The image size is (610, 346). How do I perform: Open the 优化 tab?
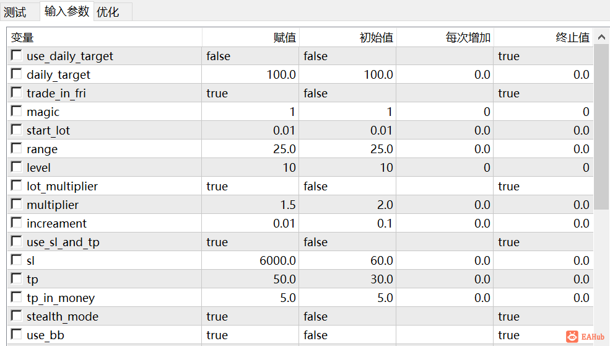pyautogui.click(x=108, y=12)
